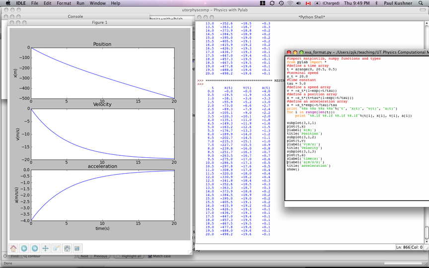Click the Home reset view icon
This screenshot has height=268, width=429.
(x=13, y=248)
